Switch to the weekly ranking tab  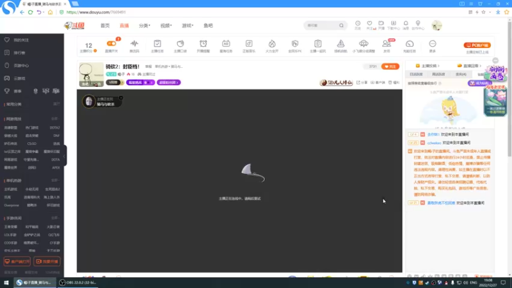click(x=438, y=74)
